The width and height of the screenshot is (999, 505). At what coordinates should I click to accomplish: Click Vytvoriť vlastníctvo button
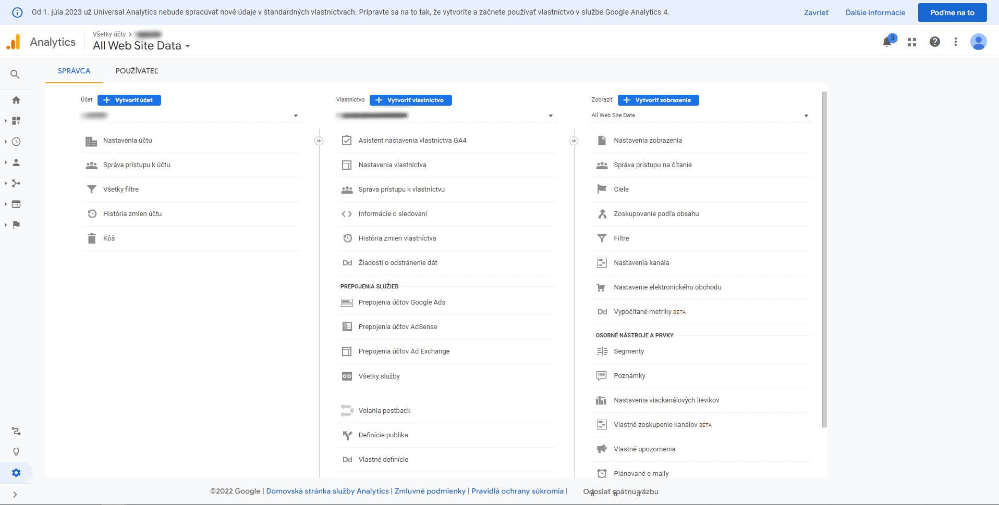point(411,100)
